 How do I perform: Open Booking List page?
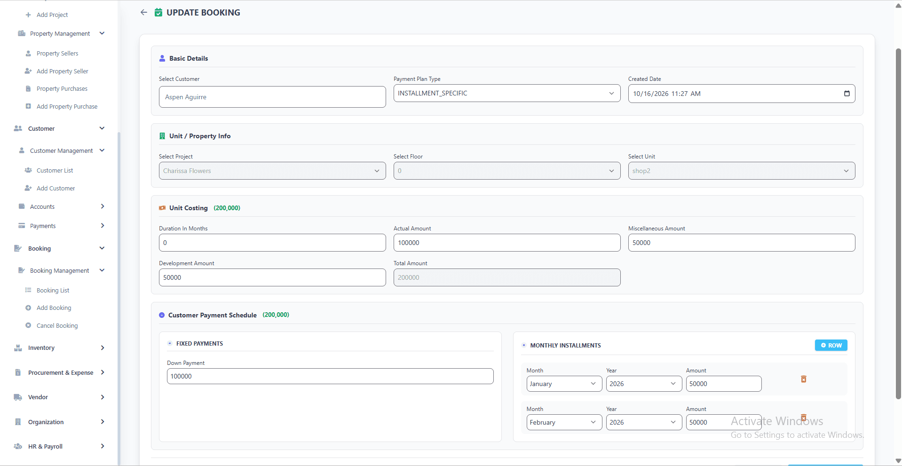pyautogui.click(x=53, y=290)
